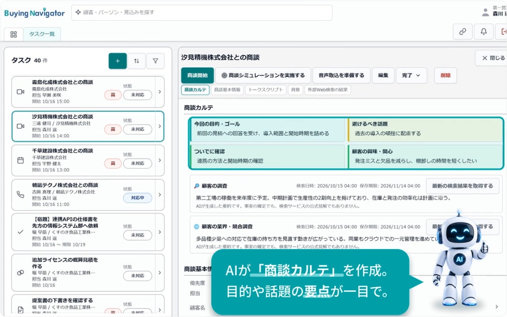Expand 霧島化成 task card chevron
This screenshot has height=317, width=507.
160,92
